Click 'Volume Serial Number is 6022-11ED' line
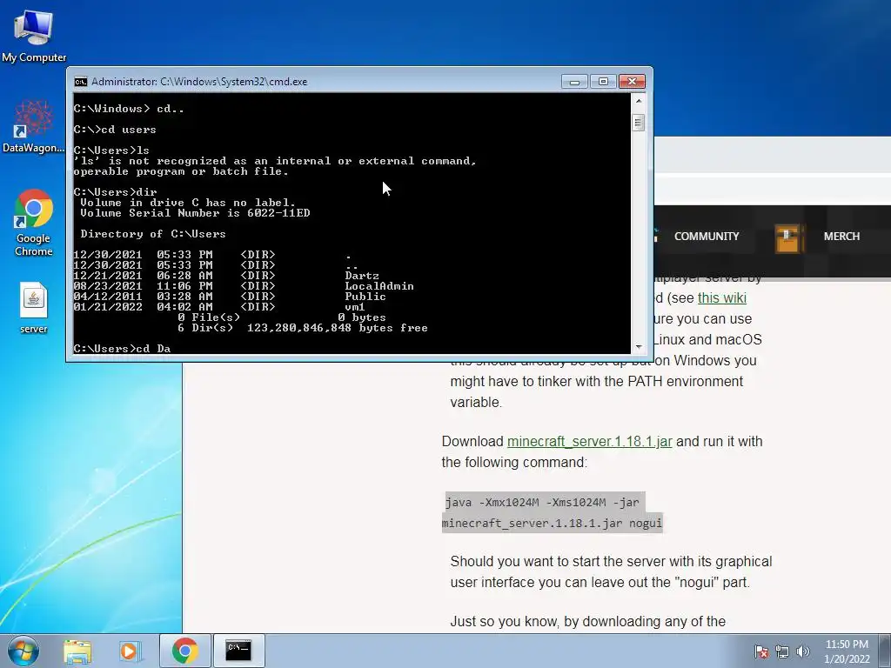891x668 pixels. coord(195,213)
